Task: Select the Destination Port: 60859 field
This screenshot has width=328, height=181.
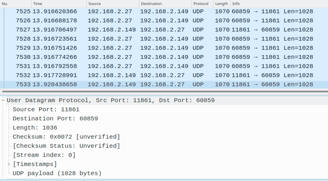Action: pos(55,119)
